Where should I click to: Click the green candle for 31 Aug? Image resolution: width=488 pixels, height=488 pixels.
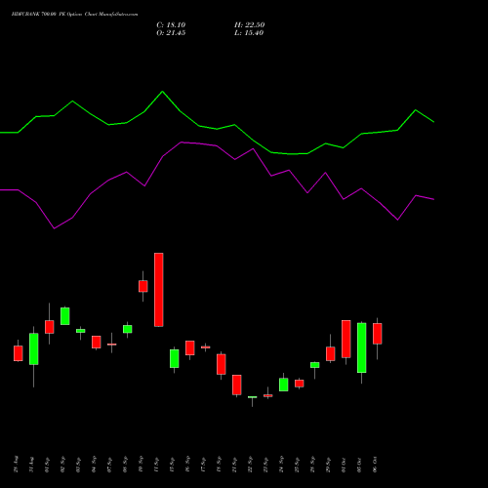(34, 348)
